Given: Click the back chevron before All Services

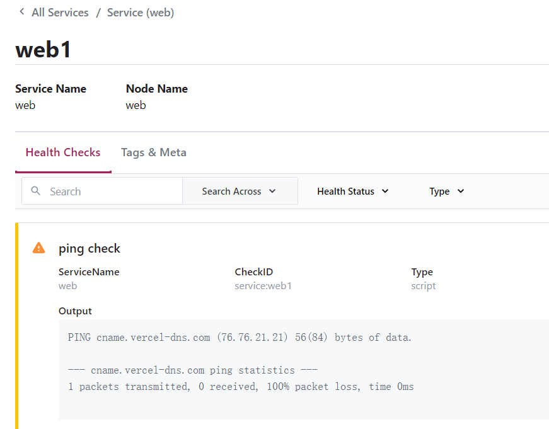Looking at the screenshot, I should click(21, 12).
